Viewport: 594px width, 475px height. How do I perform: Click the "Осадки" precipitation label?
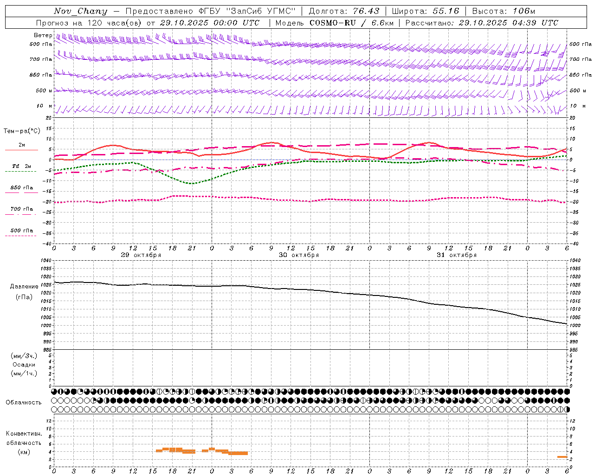(24, 365)
